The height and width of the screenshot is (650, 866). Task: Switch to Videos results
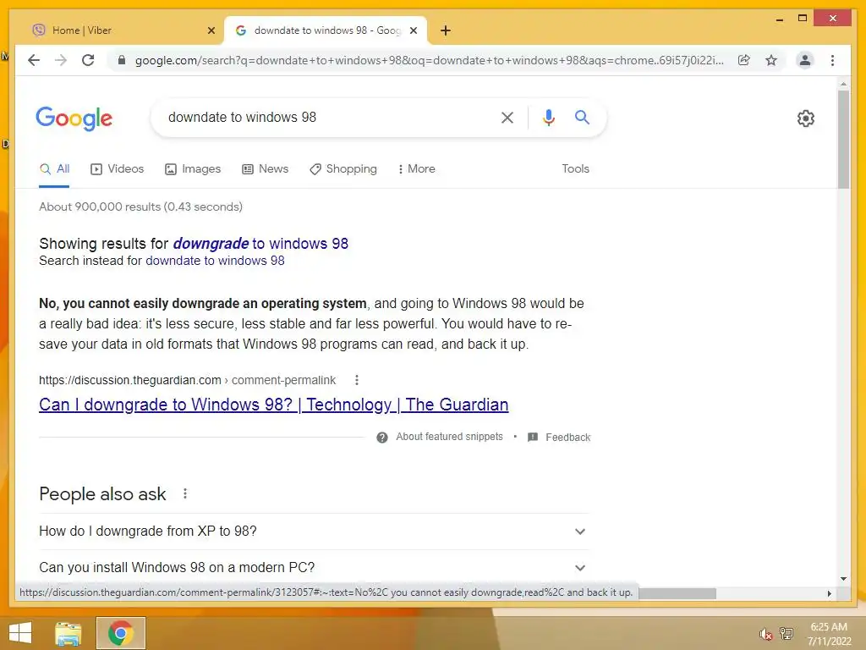[117, 169]
